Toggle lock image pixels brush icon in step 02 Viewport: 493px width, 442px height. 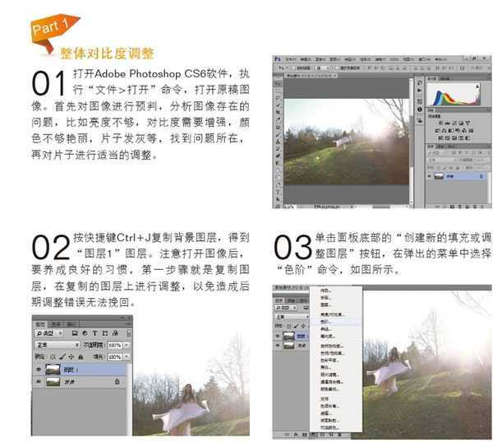[62, 357]
